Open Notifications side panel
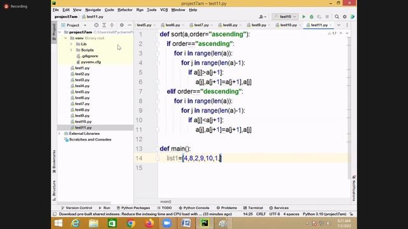The image size is (408, 229). pyautogui.click(x=354, y=188)
